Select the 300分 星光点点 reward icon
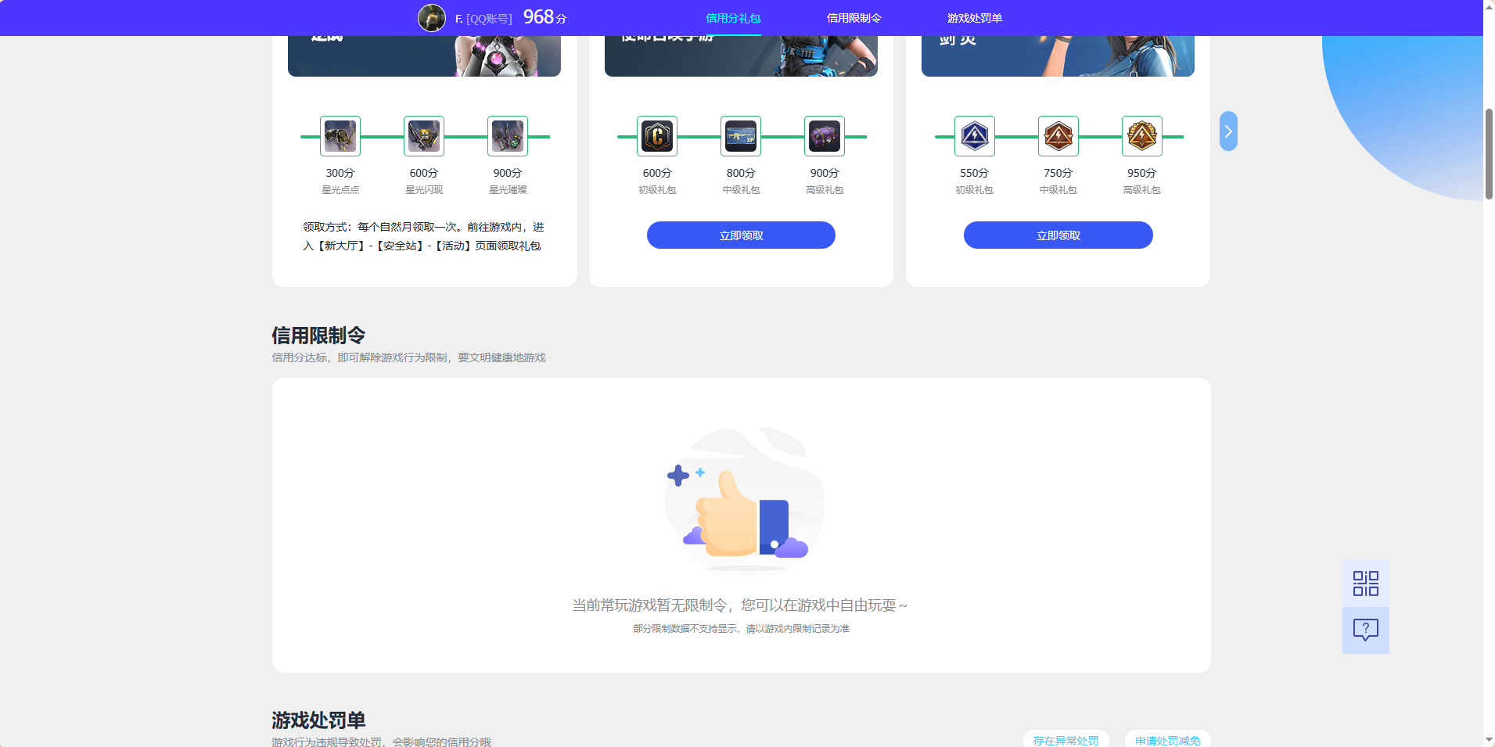Image resolution: width=1495 pixels, height=747 pixels. 340,136
